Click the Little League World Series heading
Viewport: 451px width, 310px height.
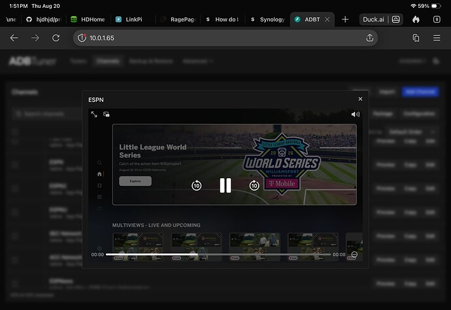tap(153, 151)
